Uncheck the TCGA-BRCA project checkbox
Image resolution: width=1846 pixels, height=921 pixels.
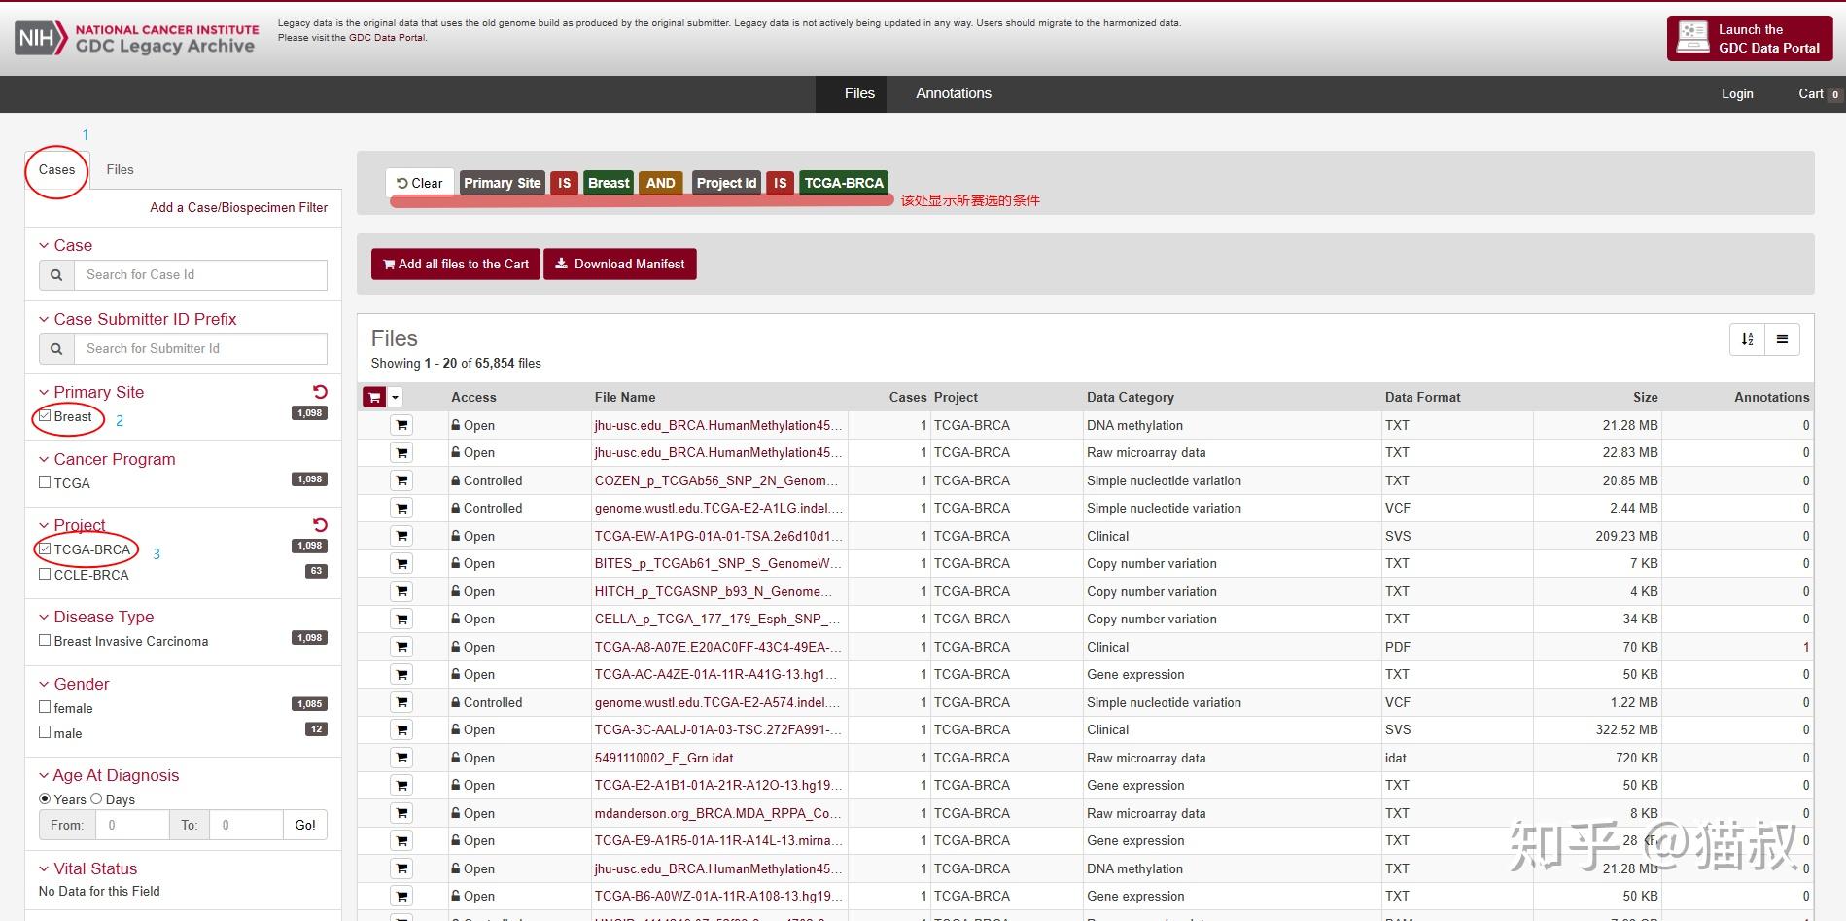pyautogui.click(x=45, y=549)
